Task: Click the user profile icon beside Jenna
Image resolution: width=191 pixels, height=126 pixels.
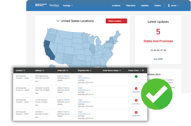Action: 169,5
